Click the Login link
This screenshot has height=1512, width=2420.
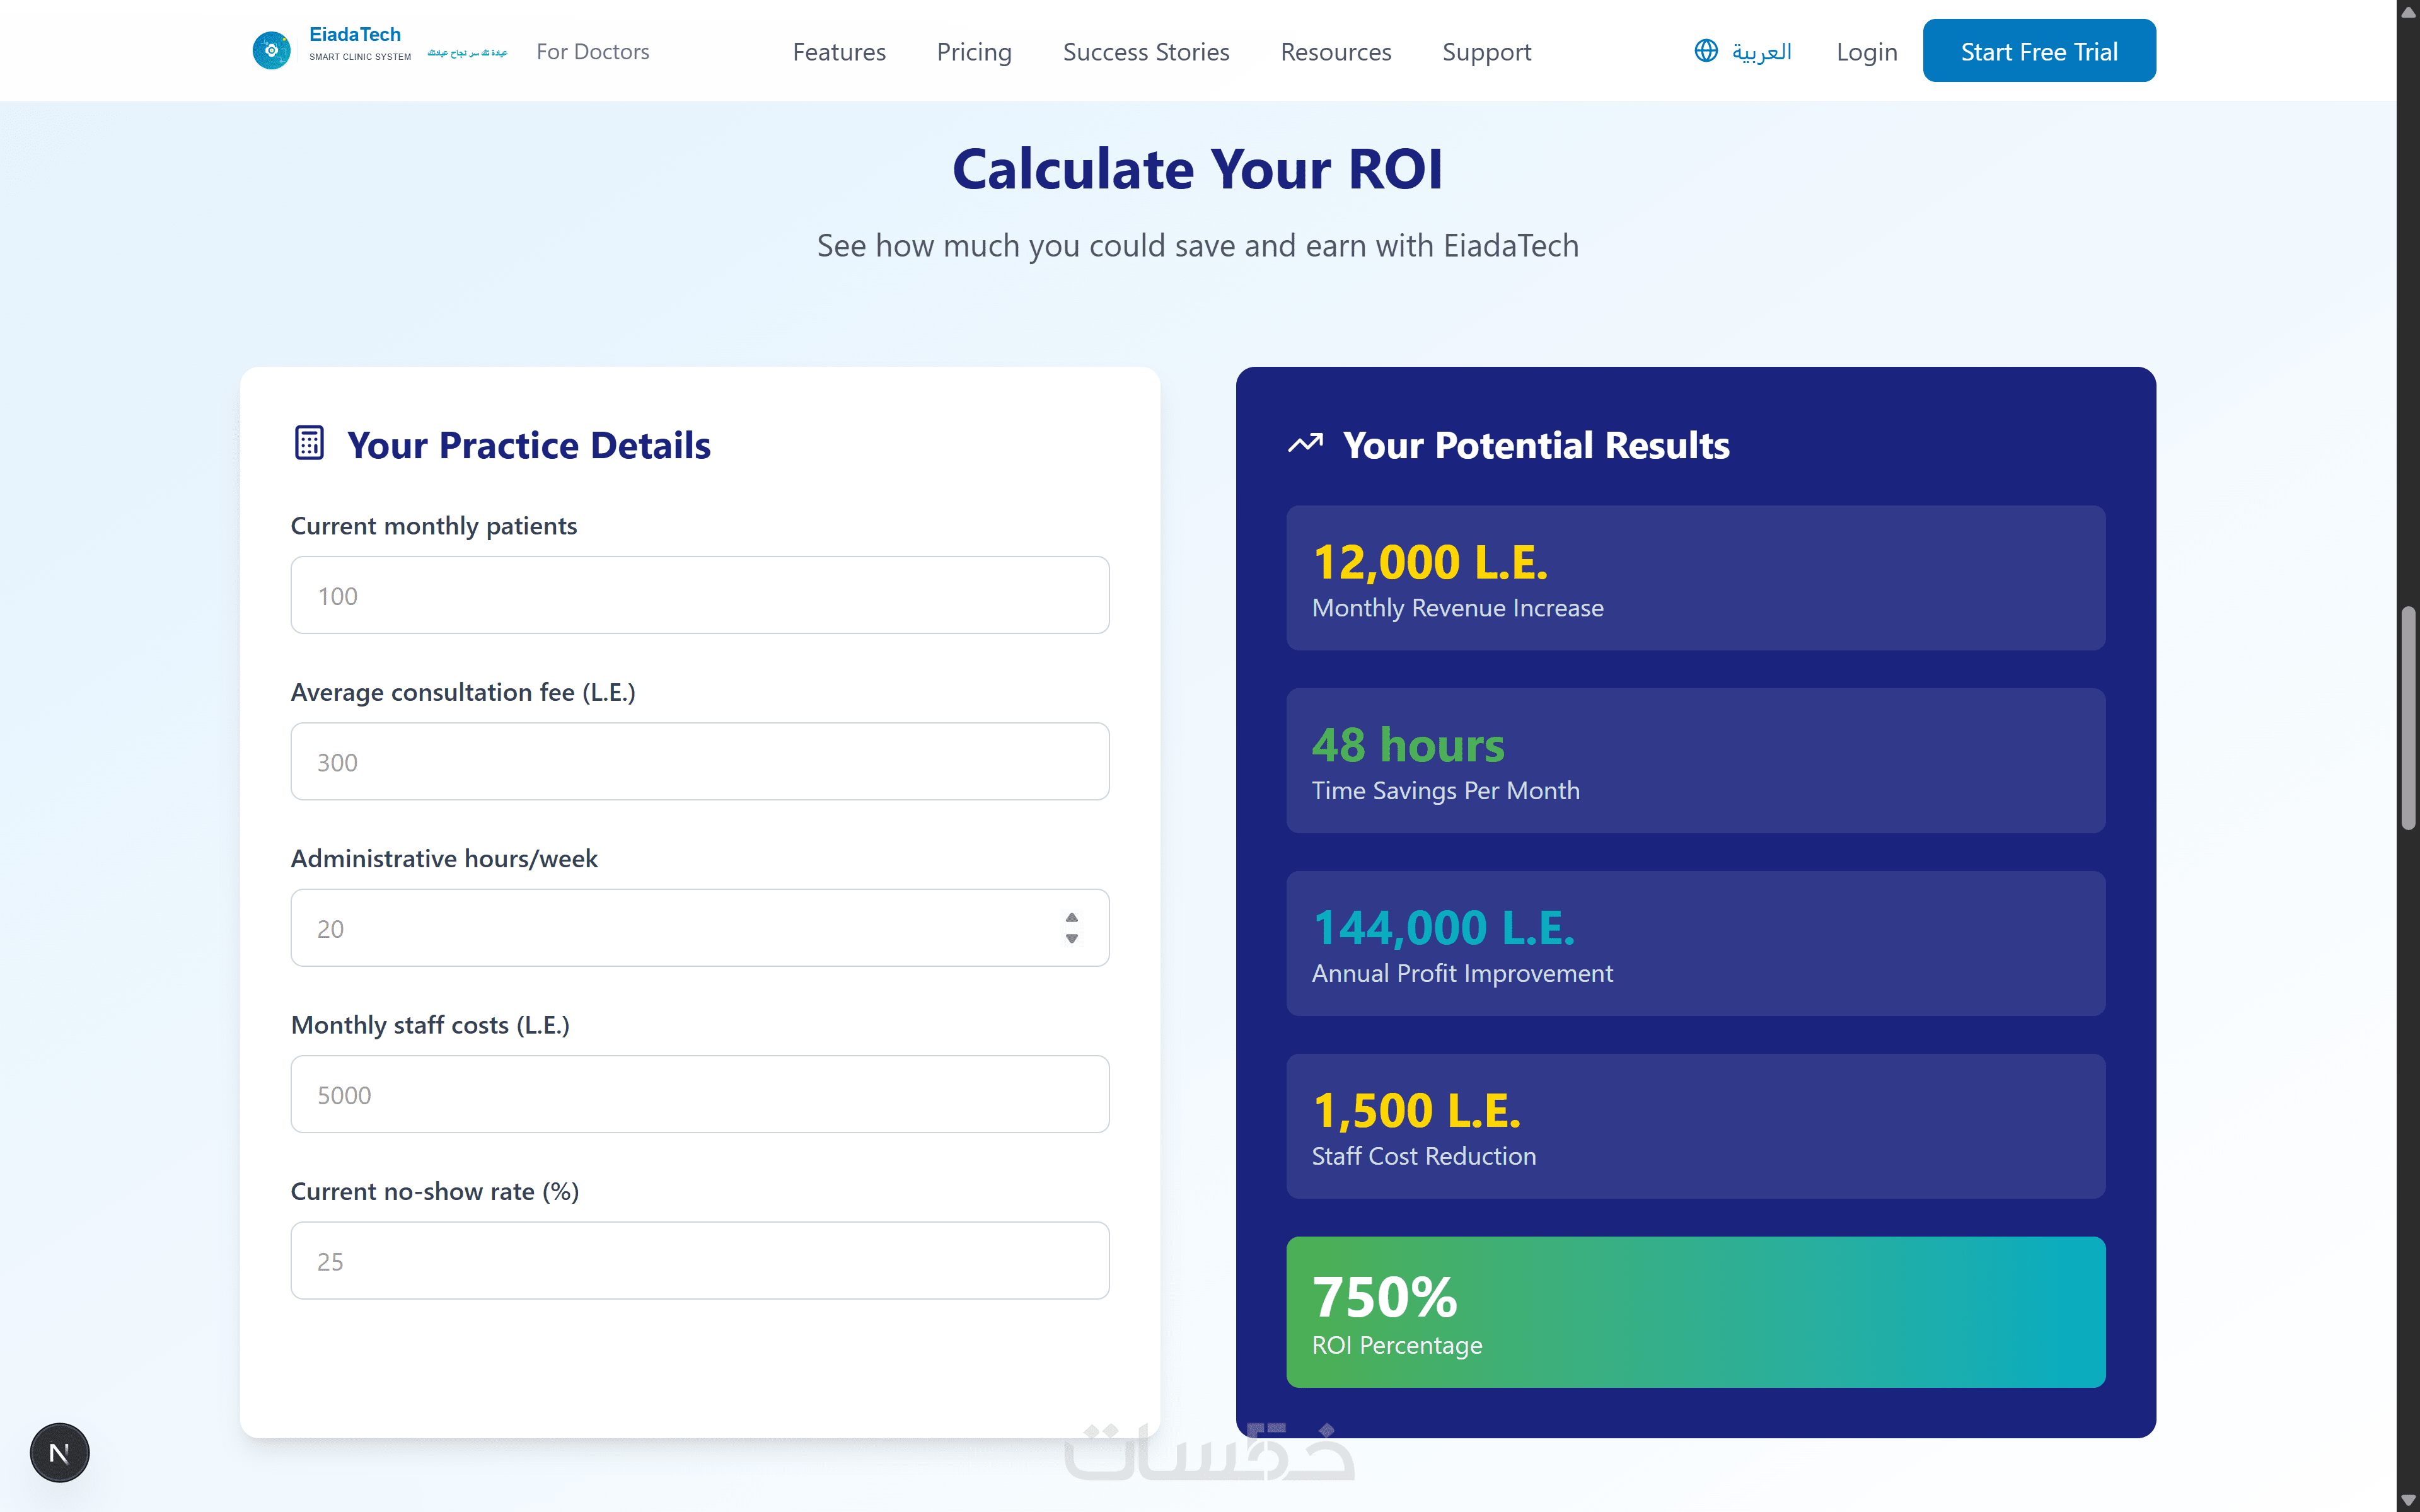pos(1866,52)
